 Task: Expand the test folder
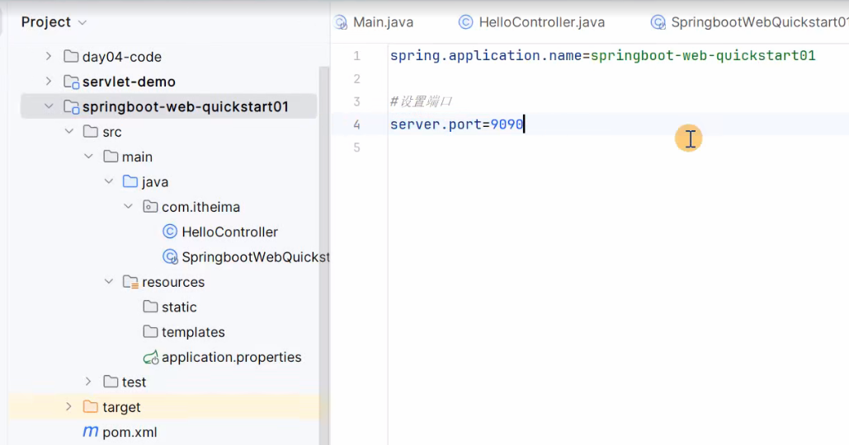point(89,382)
